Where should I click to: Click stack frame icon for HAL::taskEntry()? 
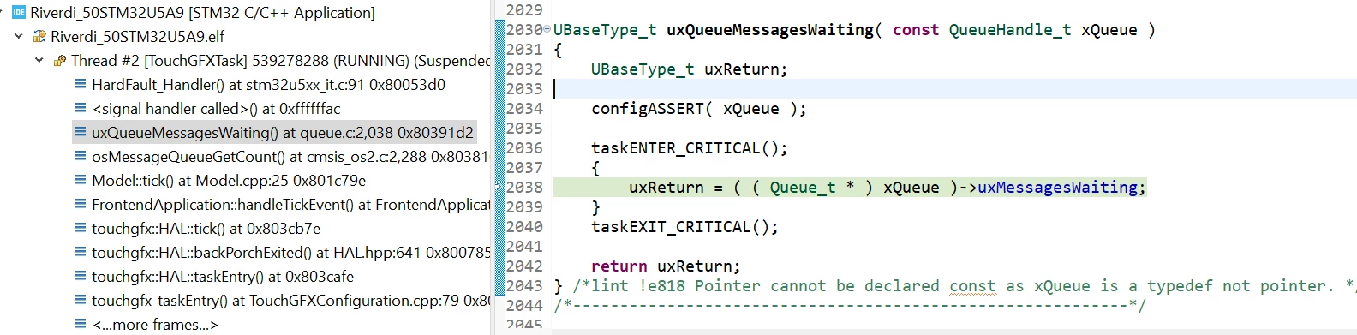click(x=81, y=276)
